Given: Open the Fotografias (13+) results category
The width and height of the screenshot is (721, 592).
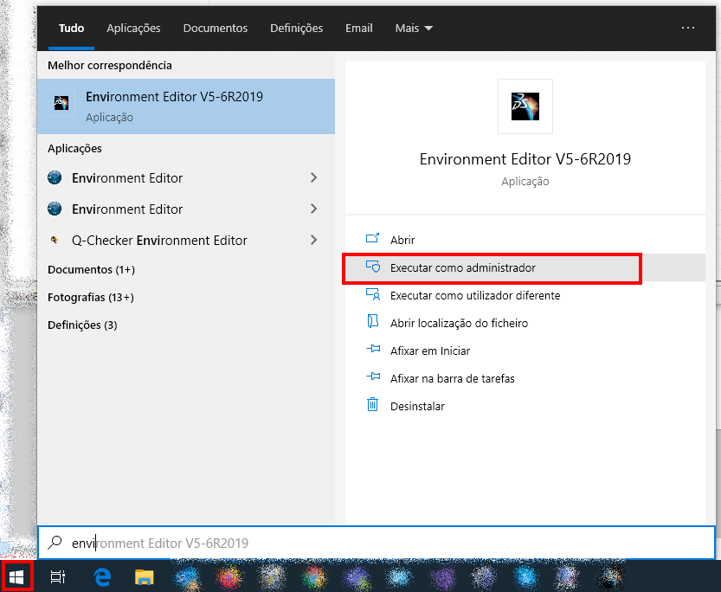Looking at the screenshot, I should tap(91, 297).
